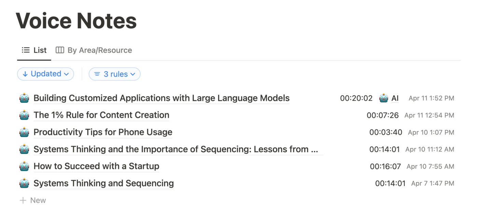
Task: Switch to the By Area/Resource tab
Action: tap(94, 50)
